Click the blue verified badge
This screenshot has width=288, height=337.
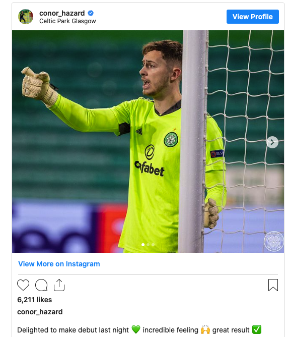pos(91,13)
